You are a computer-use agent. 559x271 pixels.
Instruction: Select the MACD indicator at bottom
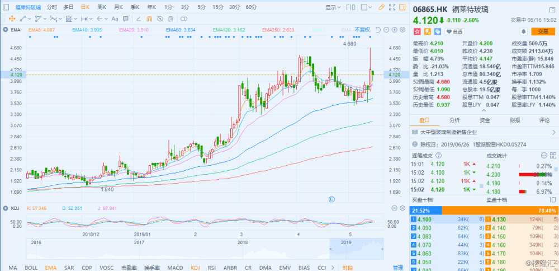click(175, 268)
